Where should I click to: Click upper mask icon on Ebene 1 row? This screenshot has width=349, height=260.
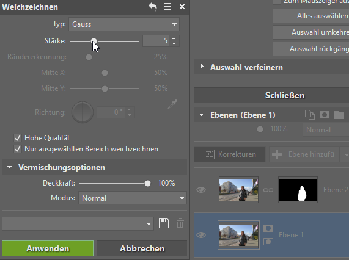(268, 228)
